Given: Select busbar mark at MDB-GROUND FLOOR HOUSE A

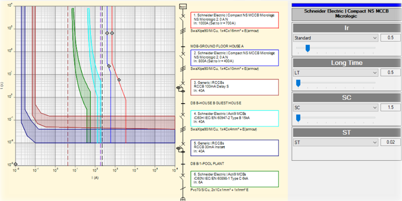Looking at the screenshot, I should coord(183,47).
